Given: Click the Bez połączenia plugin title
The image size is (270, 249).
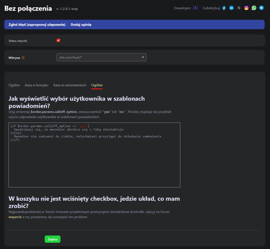Looking at the screenshot, I should click(x=28, y=9).
